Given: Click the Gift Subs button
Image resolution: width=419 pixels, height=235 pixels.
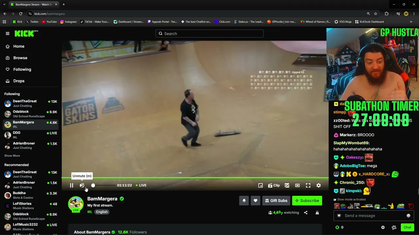Looking at the screenshot, I should [276, 201].
